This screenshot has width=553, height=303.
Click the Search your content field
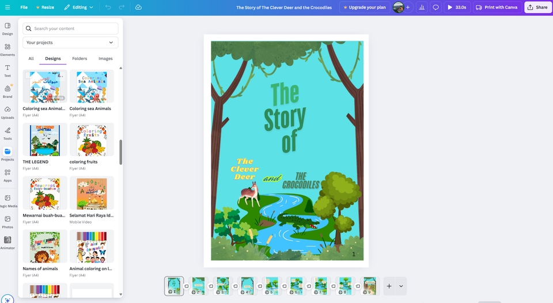click(x=70, y=28)
